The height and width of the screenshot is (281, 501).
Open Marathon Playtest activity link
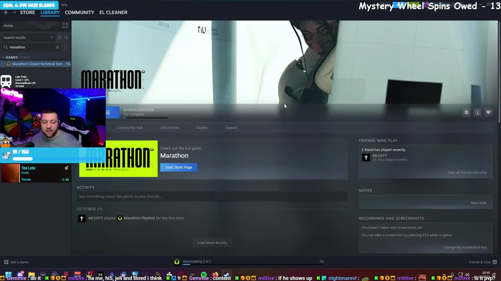(139, 218)
